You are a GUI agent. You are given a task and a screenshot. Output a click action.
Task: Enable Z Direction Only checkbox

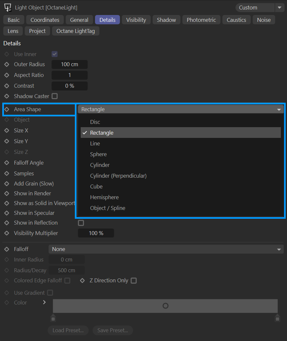click(x=133, y=281)
